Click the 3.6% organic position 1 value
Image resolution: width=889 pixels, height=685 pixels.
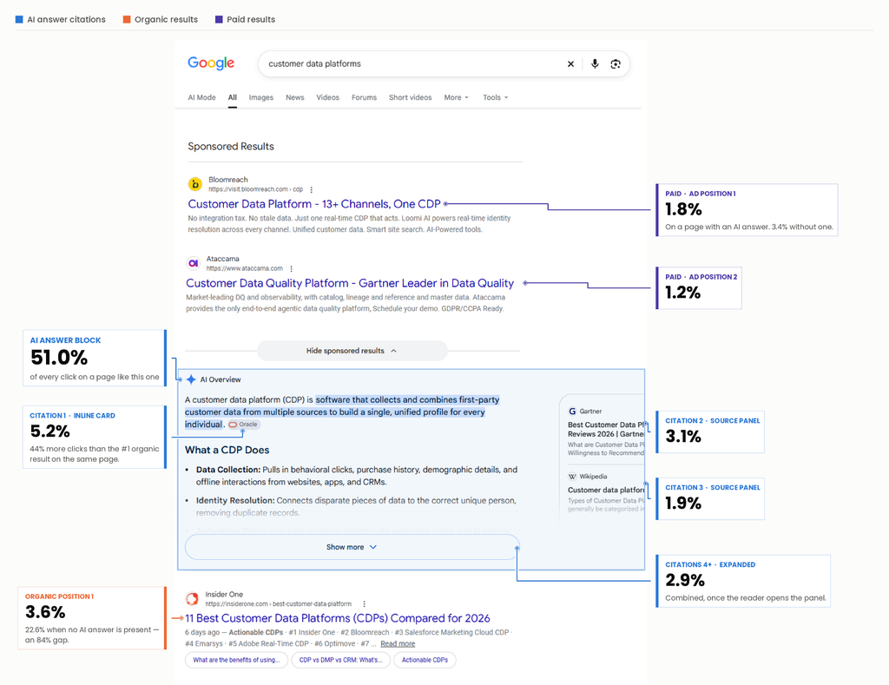tap(45, 612)
